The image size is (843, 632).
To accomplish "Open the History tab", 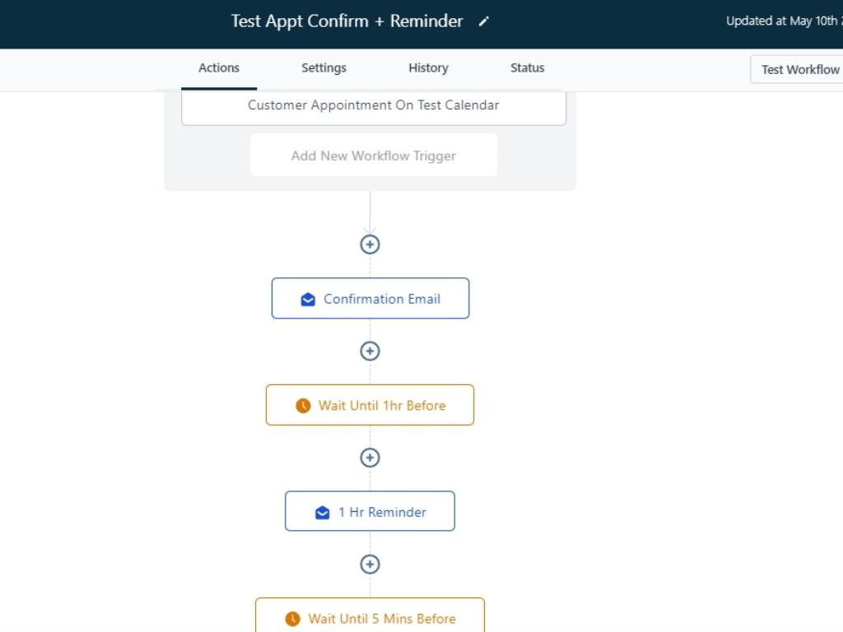I will (x=428, y=68).
